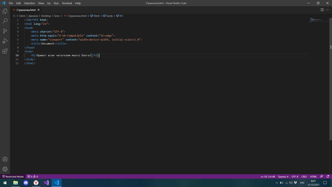Close the Страничка.html tab
This screenshot has height=187, width=332.
pos(38,10)
